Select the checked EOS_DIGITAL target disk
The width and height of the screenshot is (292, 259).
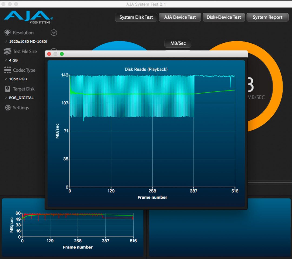(21, 98)
